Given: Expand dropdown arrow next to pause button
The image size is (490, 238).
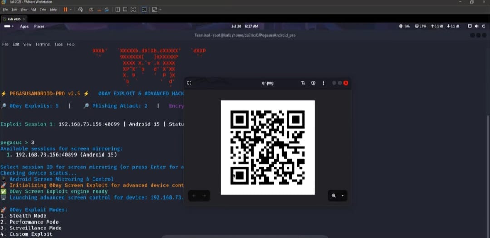Looking at the screenshot, I should point(71,10).
